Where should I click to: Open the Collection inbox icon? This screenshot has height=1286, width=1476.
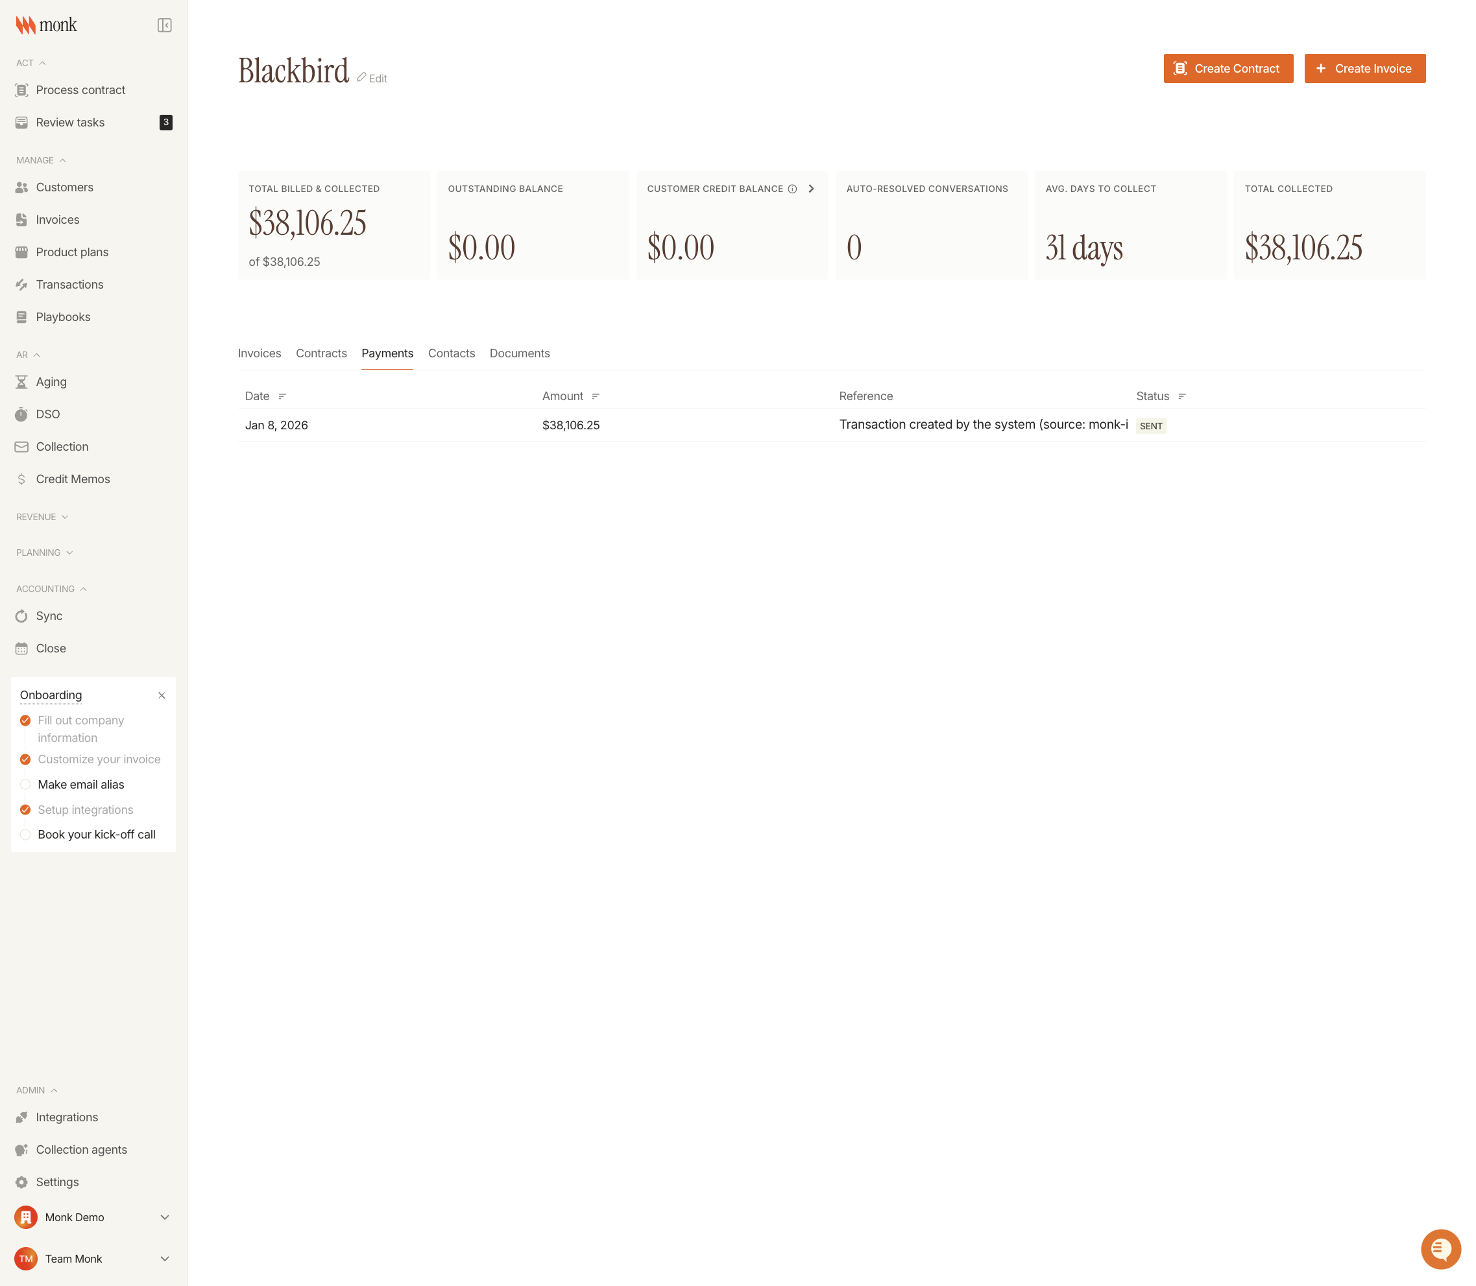pyautogui.click(x=21, y=446)
